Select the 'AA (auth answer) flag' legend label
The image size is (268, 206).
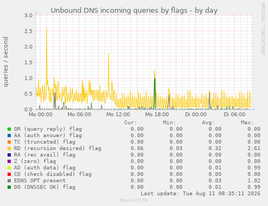point(48,136)
